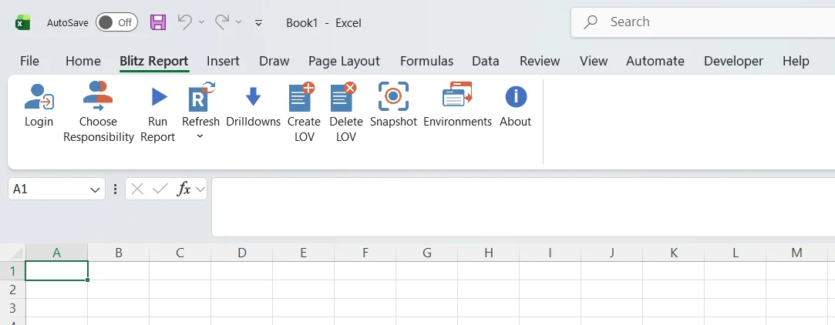Run Report with the play icon
This screenshot has height=325, width=835.
click(158, 97)
